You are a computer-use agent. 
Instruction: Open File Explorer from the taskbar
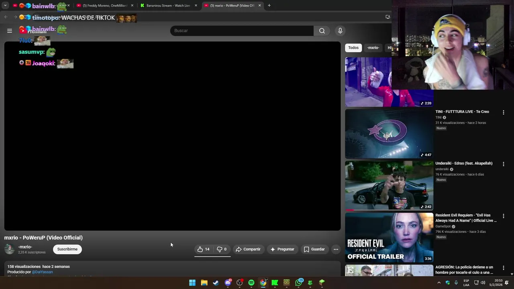[x=204, y=283]
